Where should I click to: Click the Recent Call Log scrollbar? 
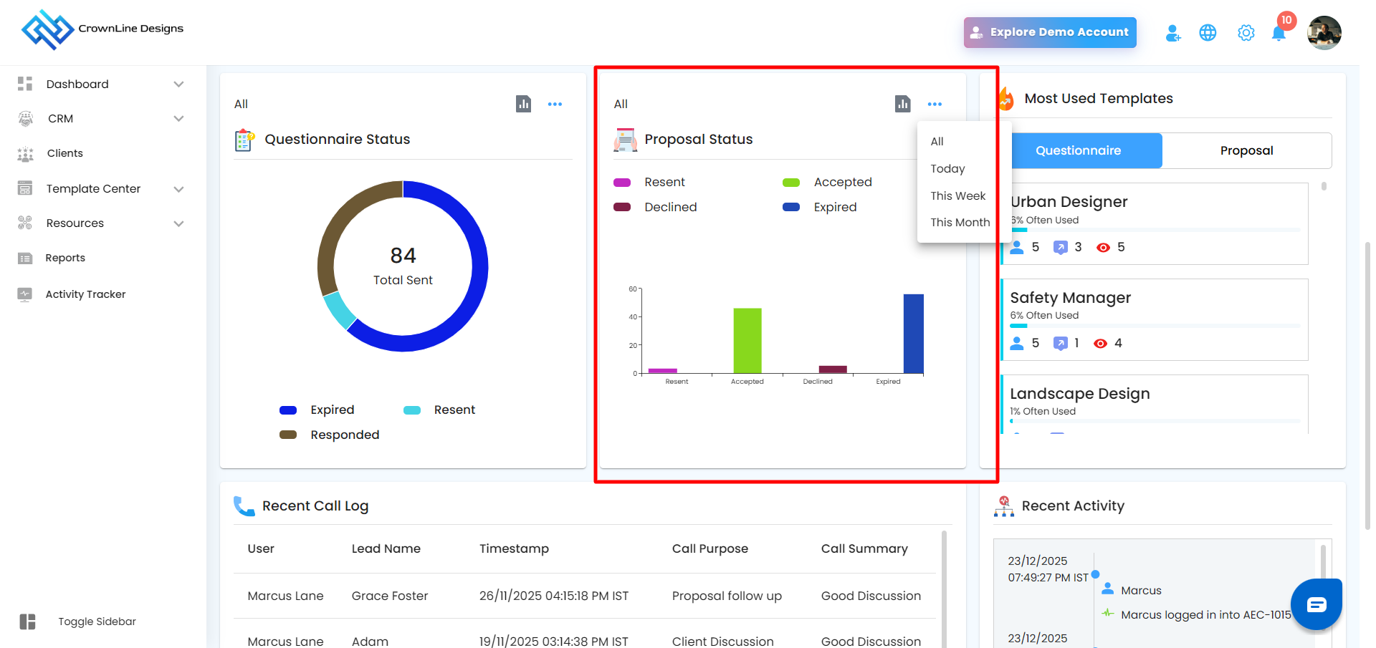(x=944, y=589)
